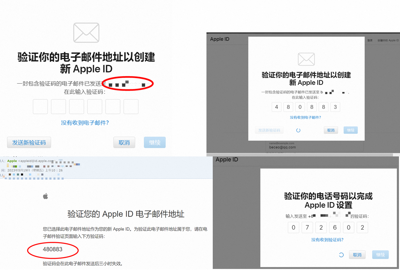
Task: Click the loading spinner in the phone dialog
Action: click(x=341, y=255)
